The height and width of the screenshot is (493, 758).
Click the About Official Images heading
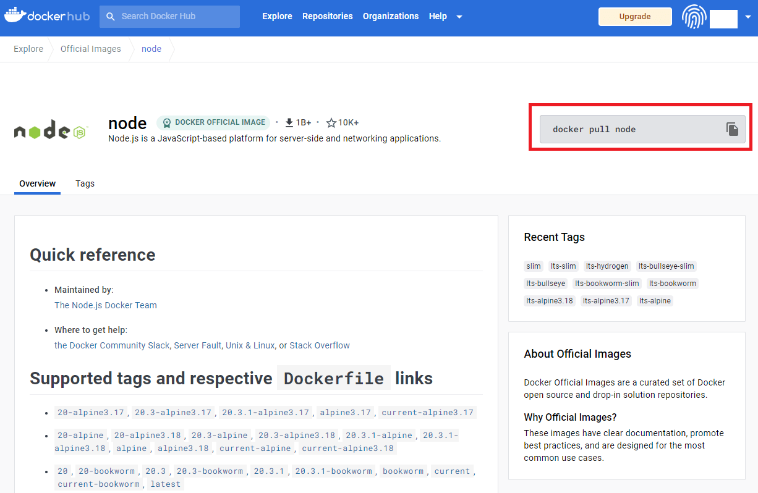click(577, 354)
